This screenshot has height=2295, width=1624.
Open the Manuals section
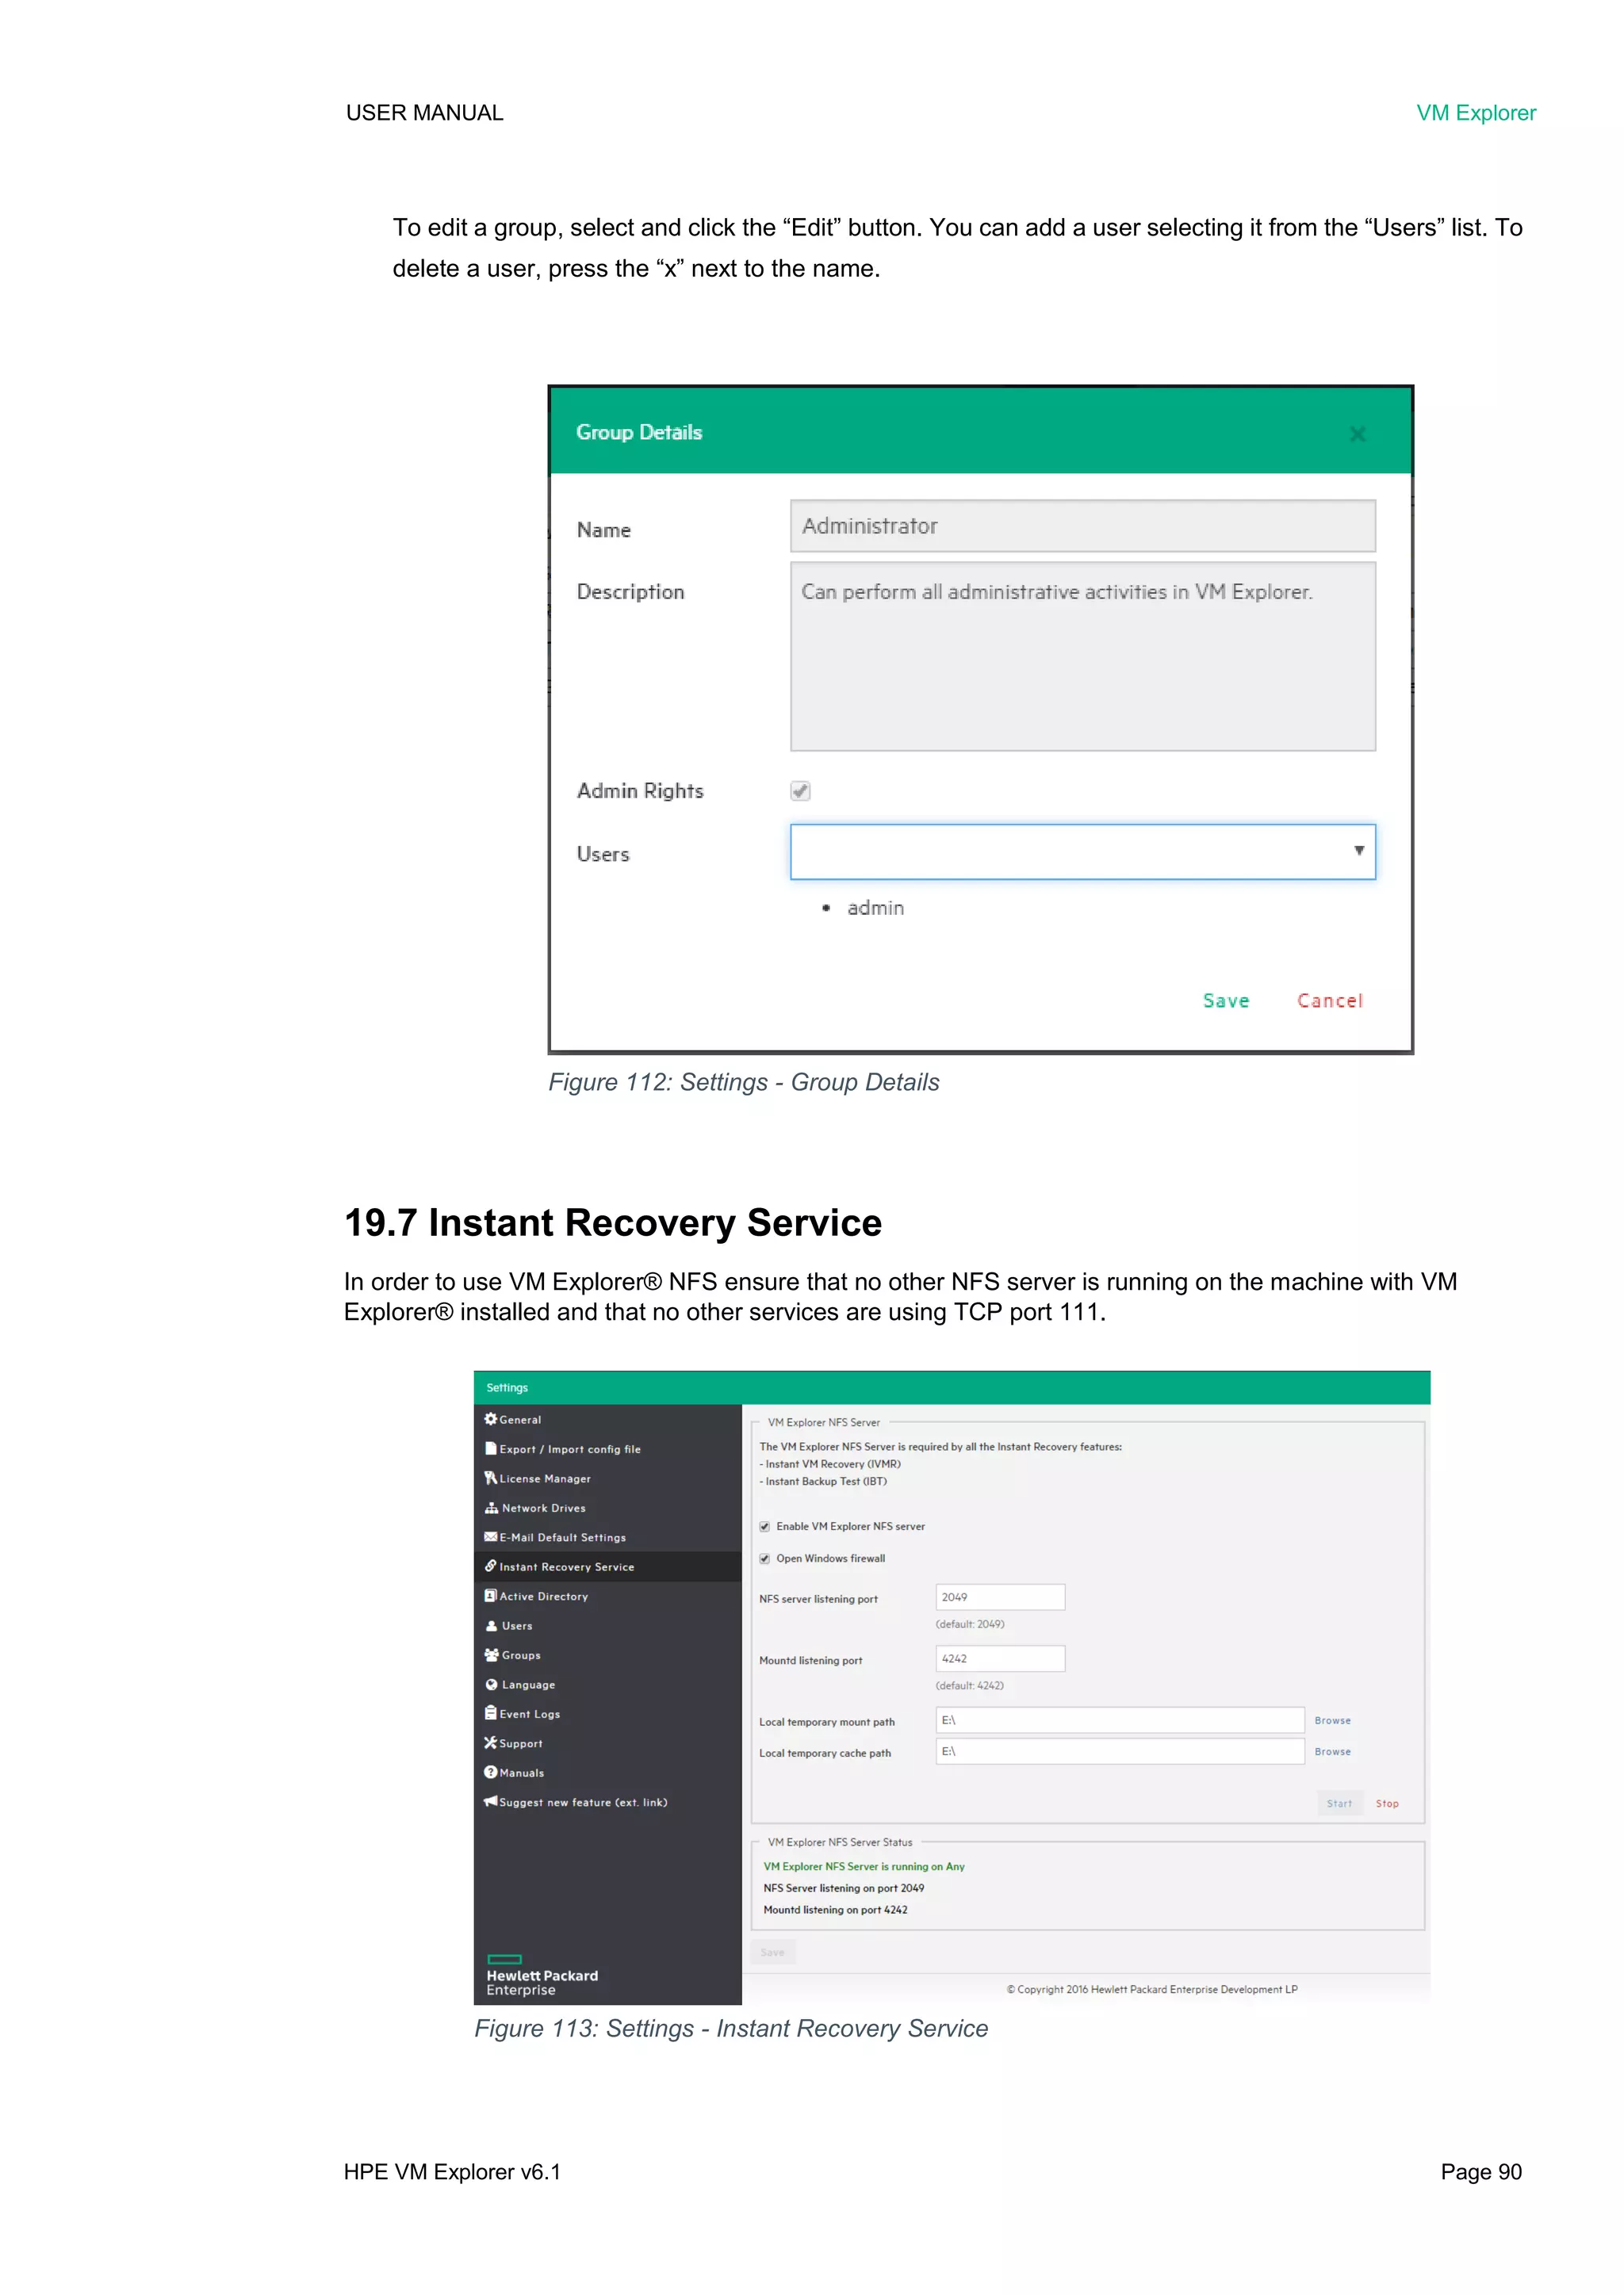click(x=521, y=1773)
